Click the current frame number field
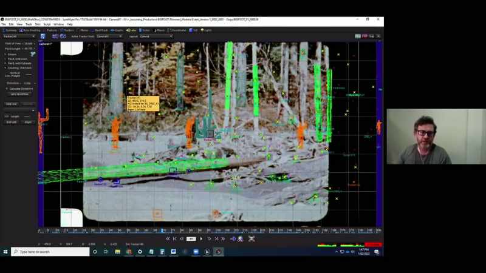The height and width of the screenshot is (273, 486). [x=191, y=238]
